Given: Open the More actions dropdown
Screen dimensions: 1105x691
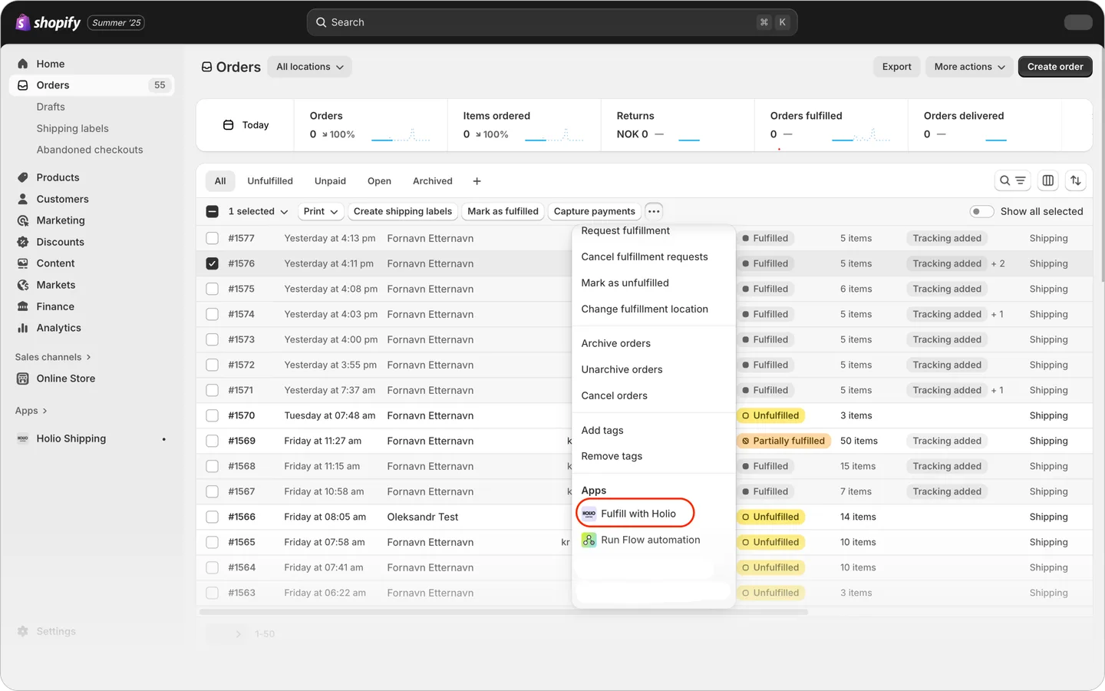Looking at the screenshot, I should click(x=969, y=67).
